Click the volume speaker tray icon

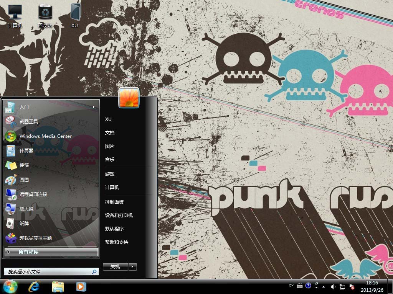pyautogui.click(x=333, y=286)
